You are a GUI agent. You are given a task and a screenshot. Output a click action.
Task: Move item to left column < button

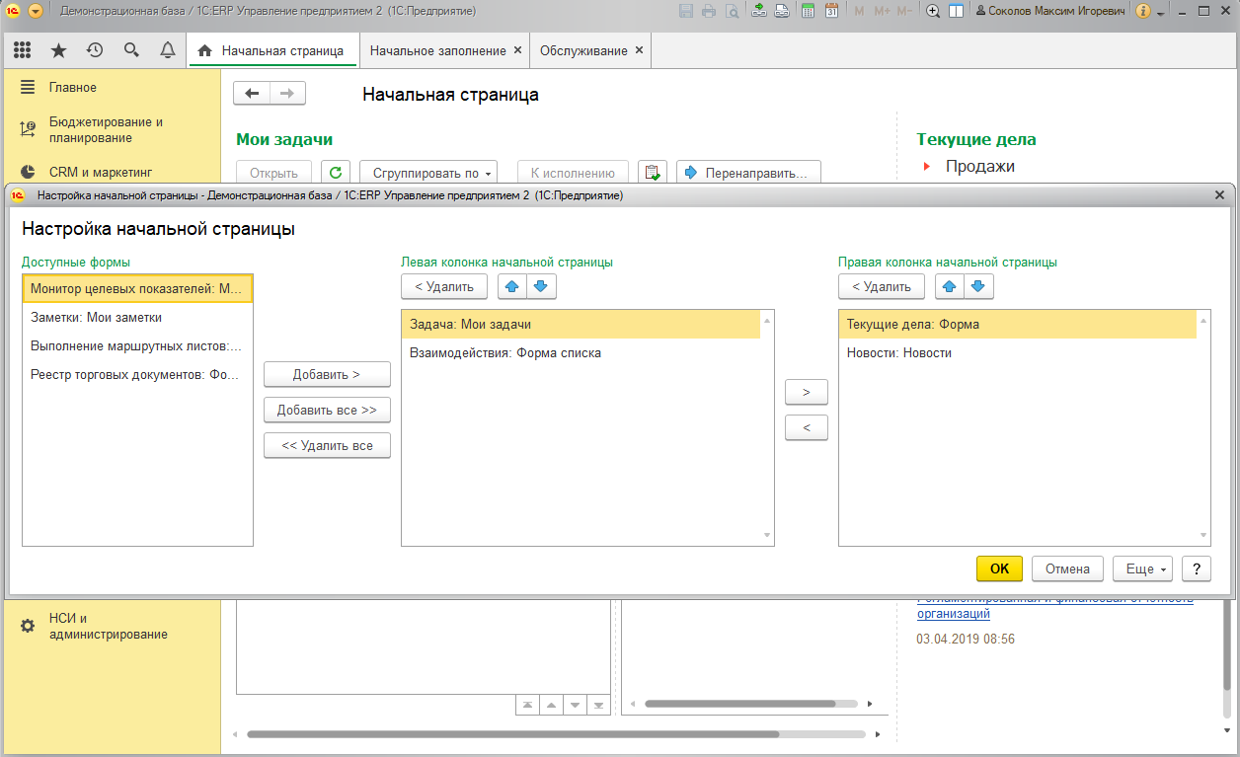coord(807,427)
